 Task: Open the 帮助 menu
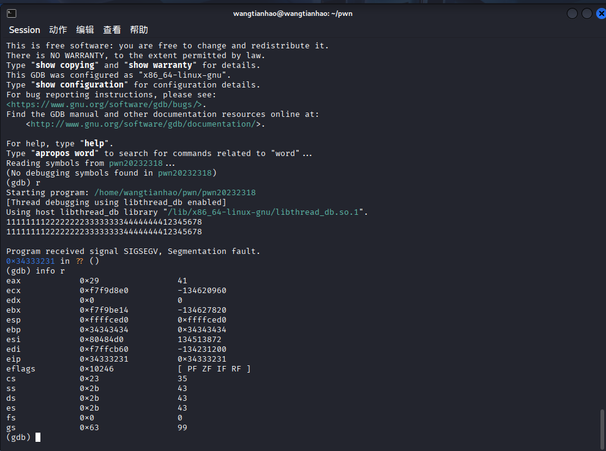click(139, 30)
